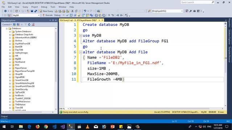Select the Database Snapshots folder
232x130 pixels.
(24, 35)
